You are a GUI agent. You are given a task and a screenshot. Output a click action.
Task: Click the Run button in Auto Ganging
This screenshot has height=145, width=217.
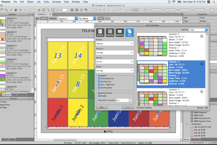point(102,107)
